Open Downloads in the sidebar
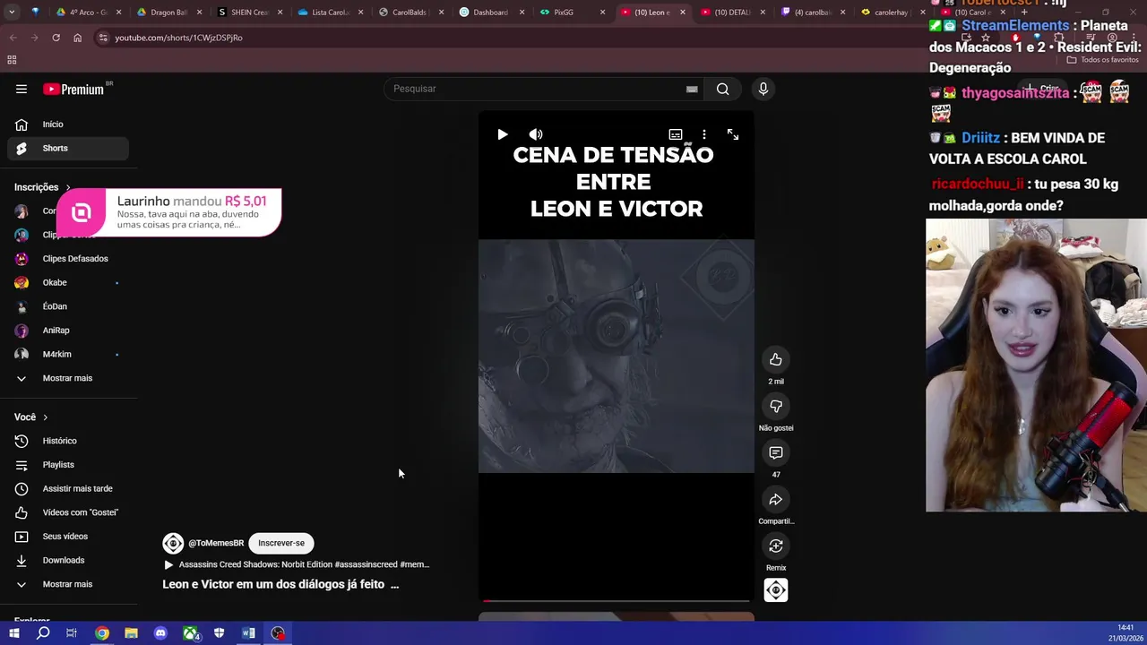The height and width of the screenshot is (645, 1147). click(68, 560)
